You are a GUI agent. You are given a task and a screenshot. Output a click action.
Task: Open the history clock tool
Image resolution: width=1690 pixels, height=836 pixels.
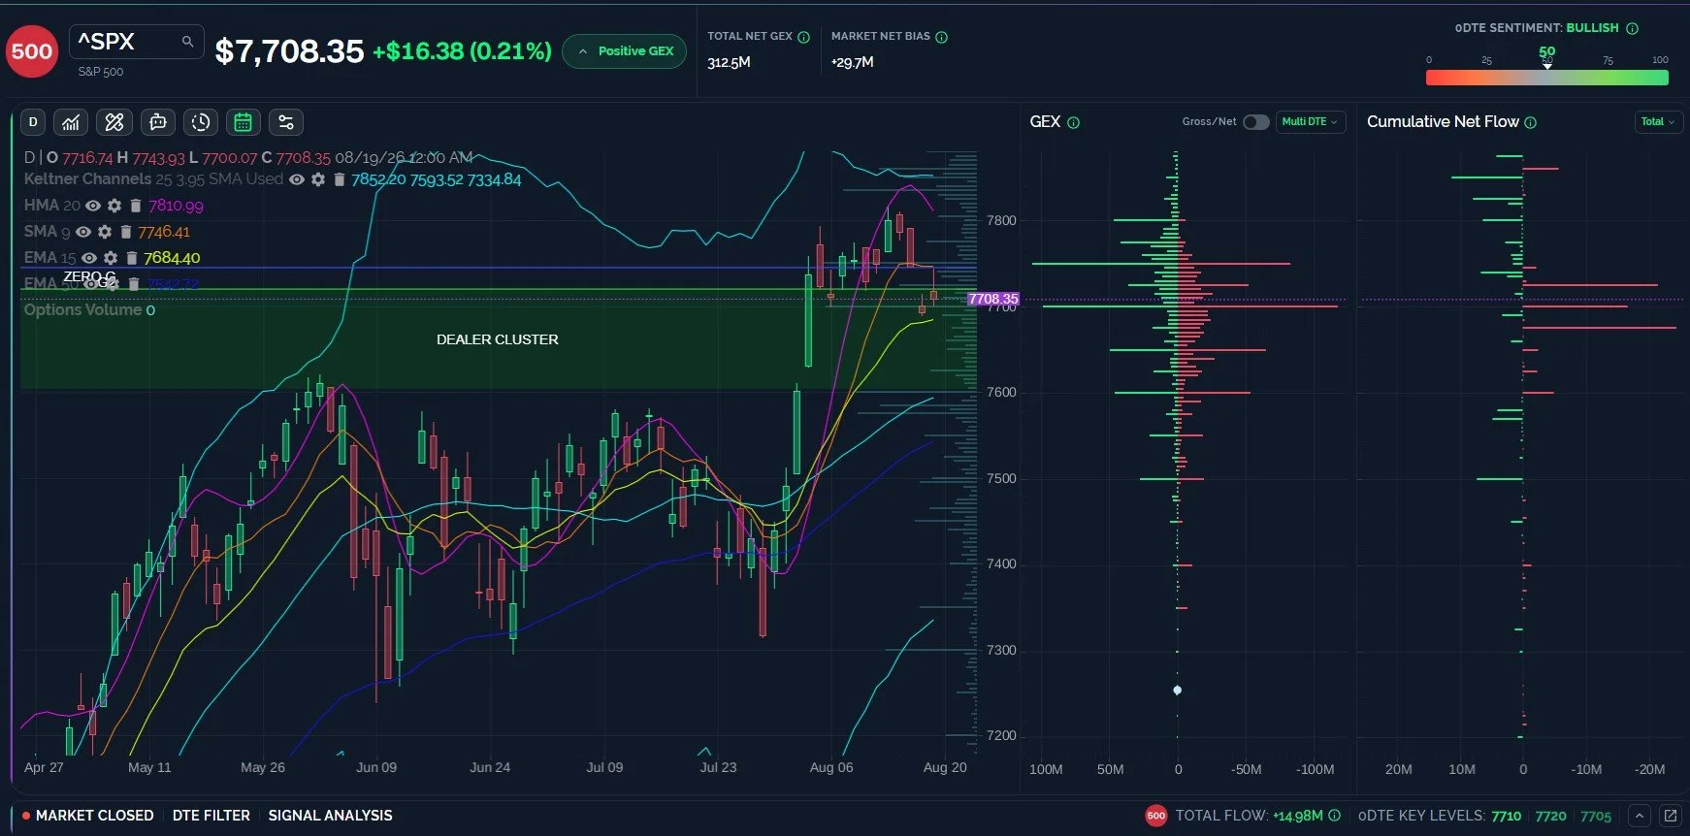tap(201, 122)
